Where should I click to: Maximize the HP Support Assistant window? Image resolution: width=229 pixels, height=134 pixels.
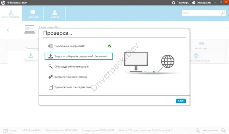(x=221, y=2)
